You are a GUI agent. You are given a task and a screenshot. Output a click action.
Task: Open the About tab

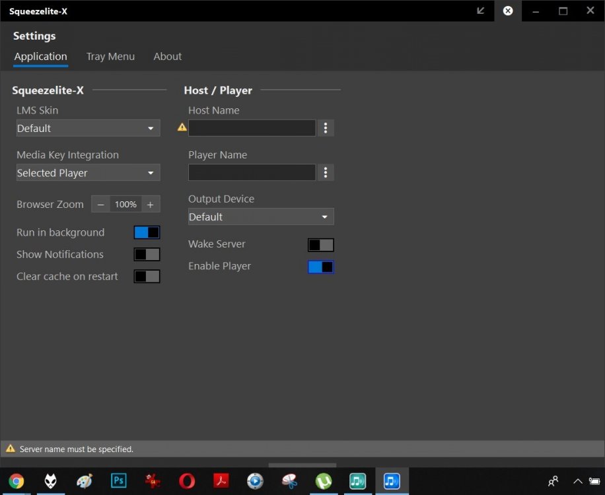click(168, 56)
